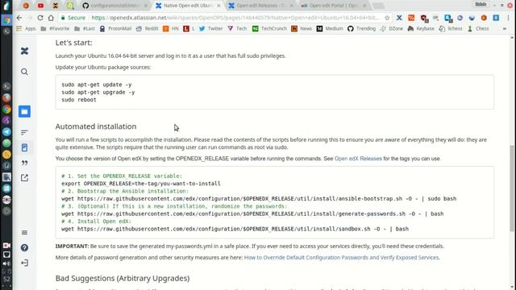
Task: Open the Blog quote icon in the sidebar
Action: click(x=24, y=163)
